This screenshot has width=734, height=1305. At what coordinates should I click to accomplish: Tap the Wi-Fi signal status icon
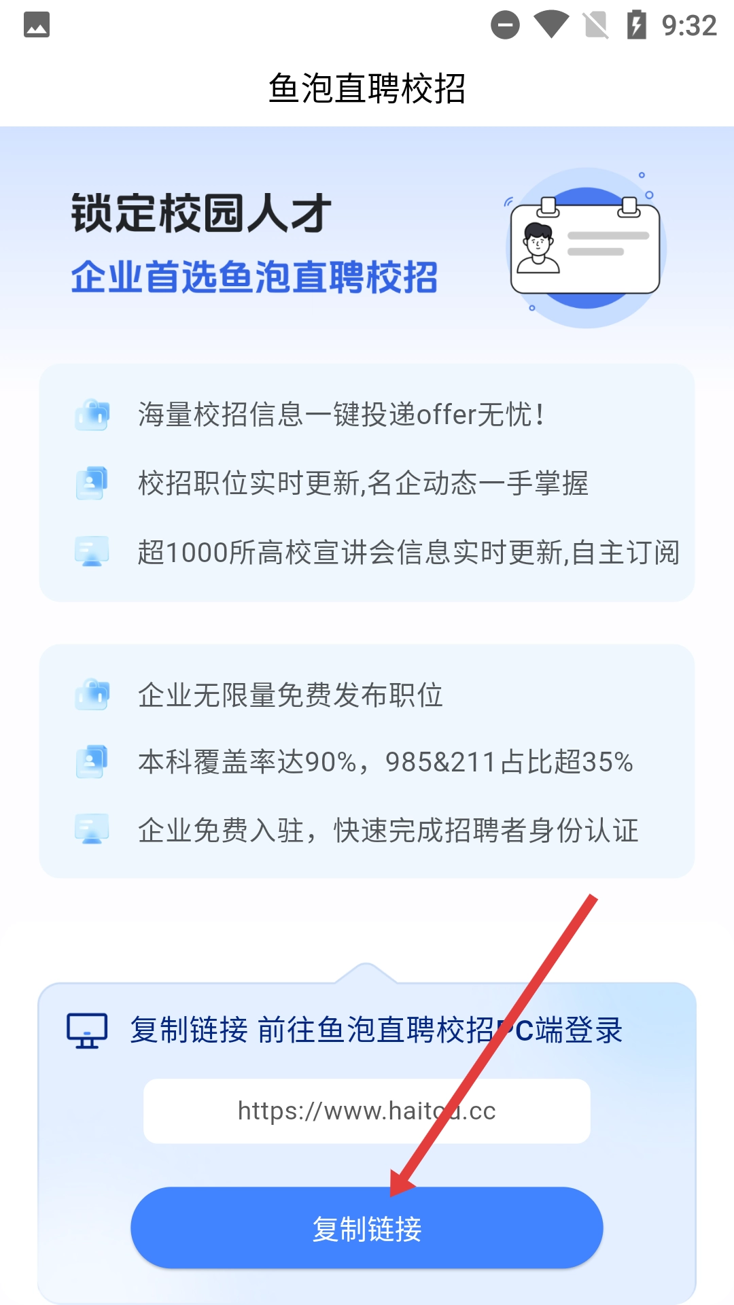point(551,25)
